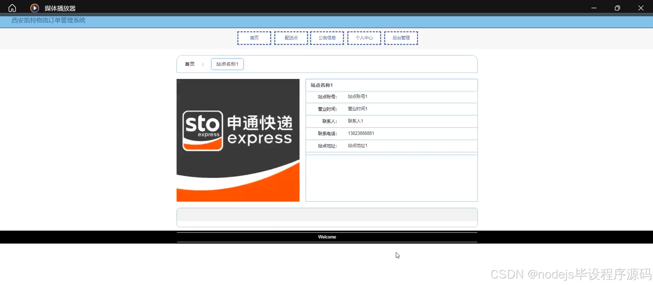The image size is (653, 285).
Task: Click the home icon in media player title bar
Action: pos(12,8)
